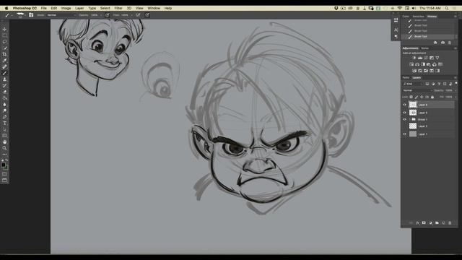Open the Opacity slider dropdown arrow
The width and height of the screenshot is (462, 260).
[101, 14]
